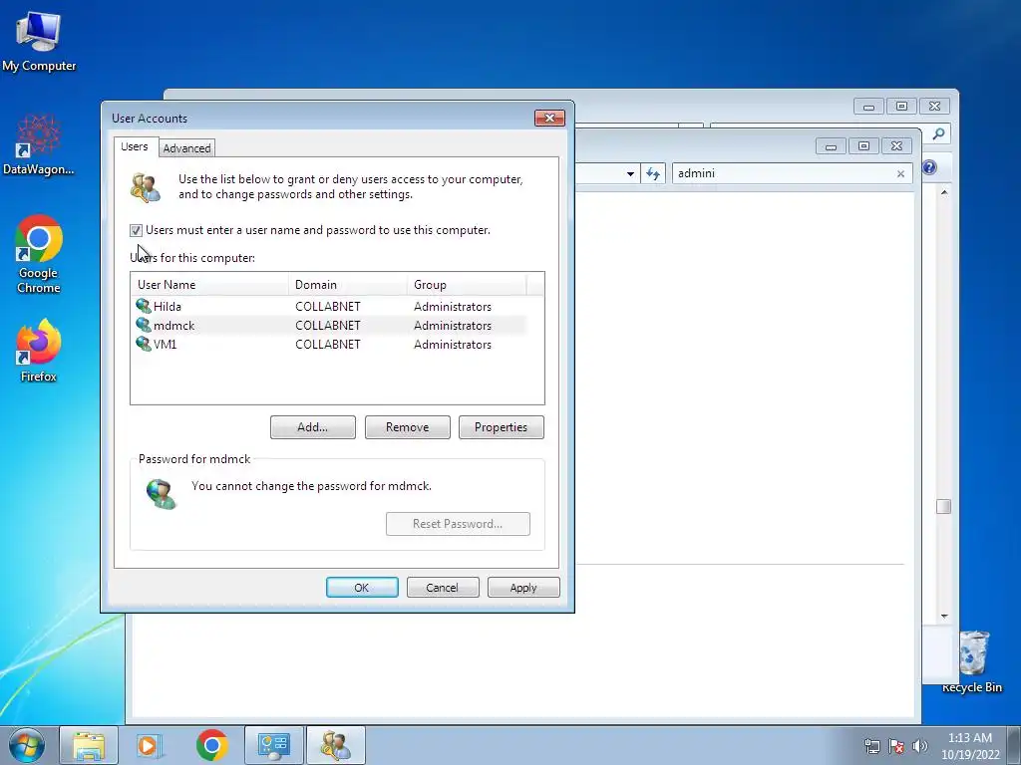Select the Users tab
The image size is (1021, 765).
click(135, 147)
